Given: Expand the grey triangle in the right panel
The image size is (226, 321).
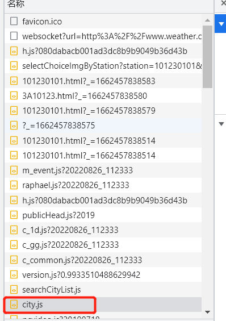Looking at the screenshot, I should coord(221,124).
